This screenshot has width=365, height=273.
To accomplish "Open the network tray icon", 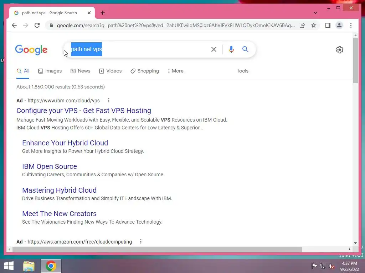I will [323, 266].
